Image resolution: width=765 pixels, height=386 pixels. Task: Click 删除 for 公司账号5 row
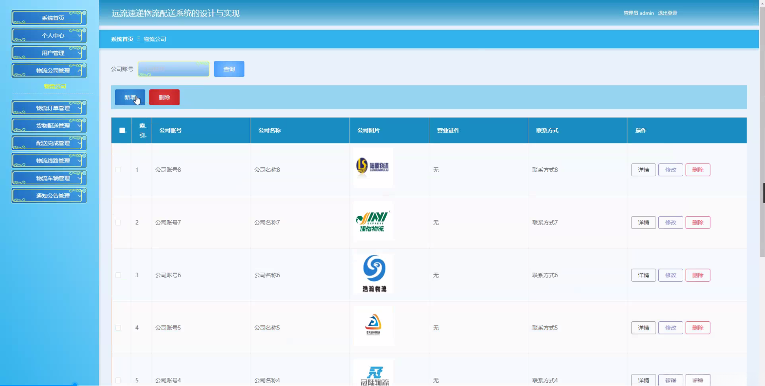[698, 328]
